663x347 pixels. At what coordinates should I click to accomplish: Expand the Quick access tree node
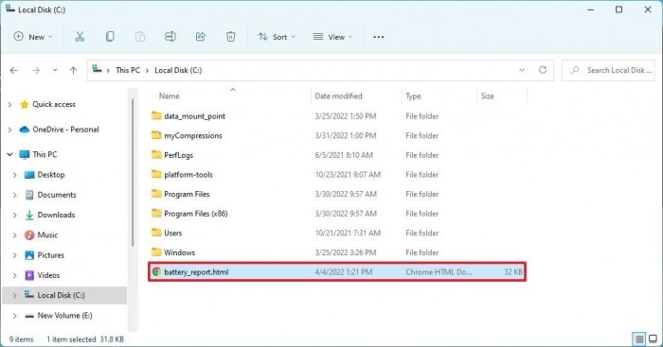9,104
